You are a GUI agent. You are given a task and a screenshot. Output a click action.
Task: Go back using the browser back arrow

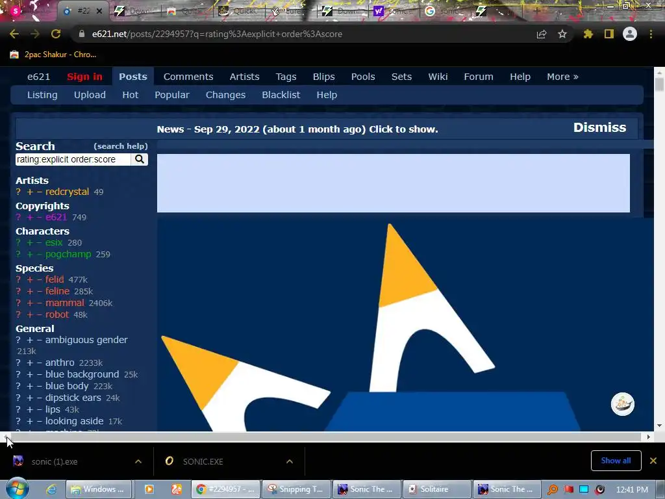[x=14, y=34]
